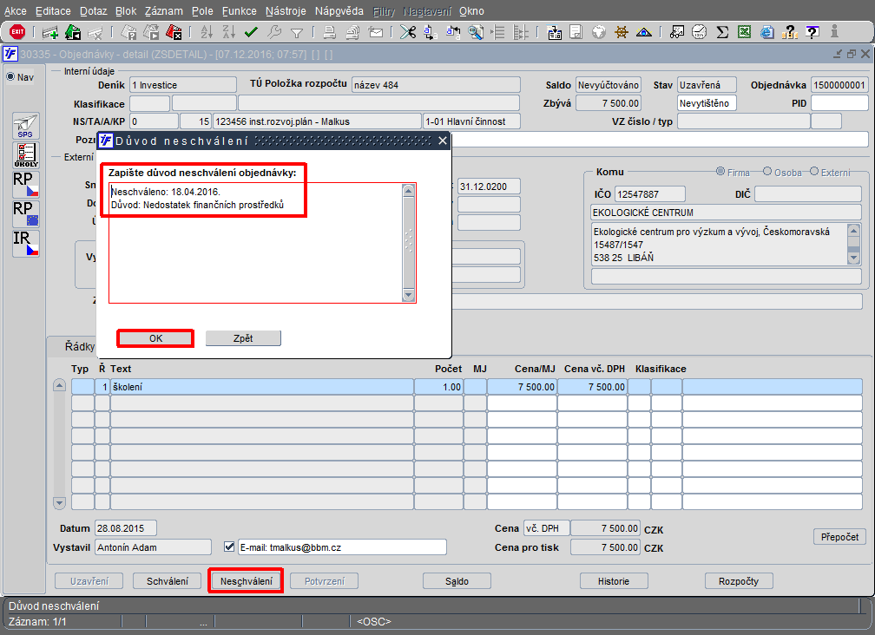Click the Deník field 1 Investice

click(183, 85)
